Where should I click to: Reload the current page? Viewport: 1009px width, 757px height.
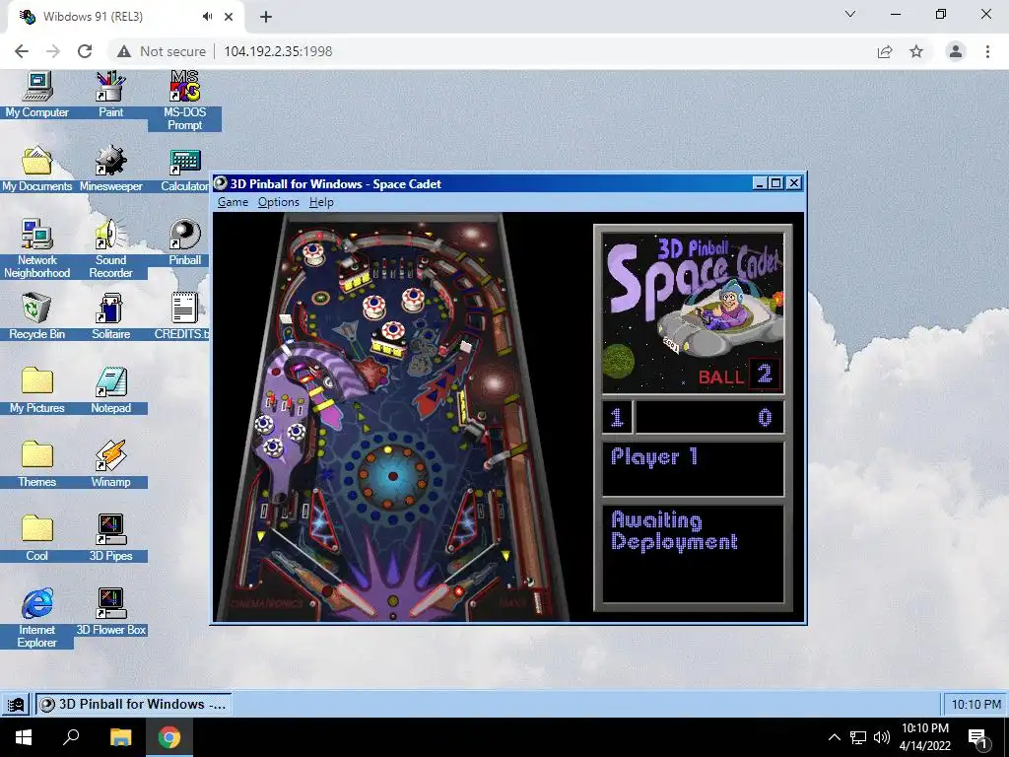click(85, 51)
